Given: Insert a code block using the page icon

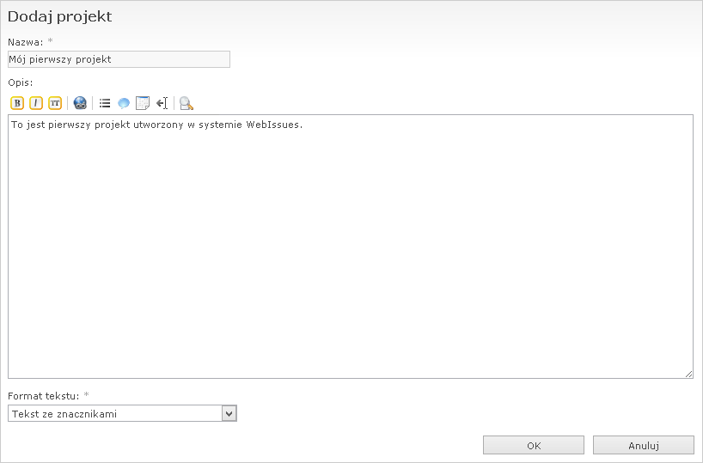Looking at the screenshot, I should click(143, 103).
